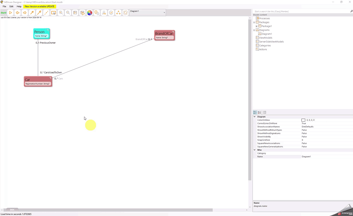Image resolution: width=353 pixels, height=216 pixels.
Task: Click the zoom in magnifier icon
Action: (x=61, y=13)
